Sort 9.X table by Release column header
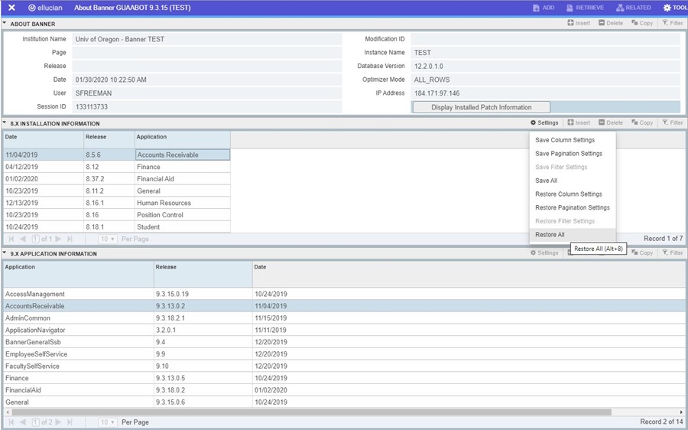Image resolution: width=688 pixels, height=430 pixels. pyautogui.click(x=203, y=274)
